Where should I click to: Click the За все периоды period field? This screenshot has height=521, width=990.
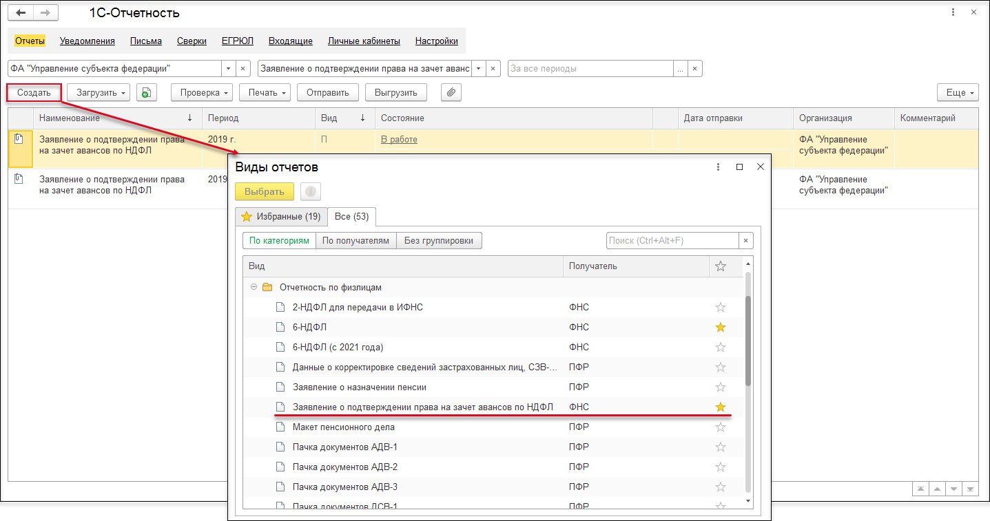591,69
